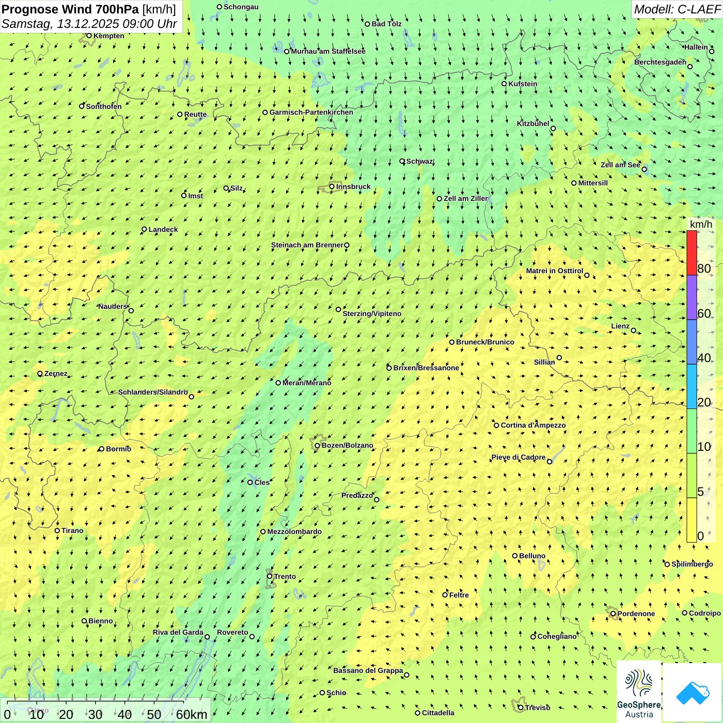Select the cyan 20–40 legend color
Screen dimensions: 723x723
coord(691,387)
